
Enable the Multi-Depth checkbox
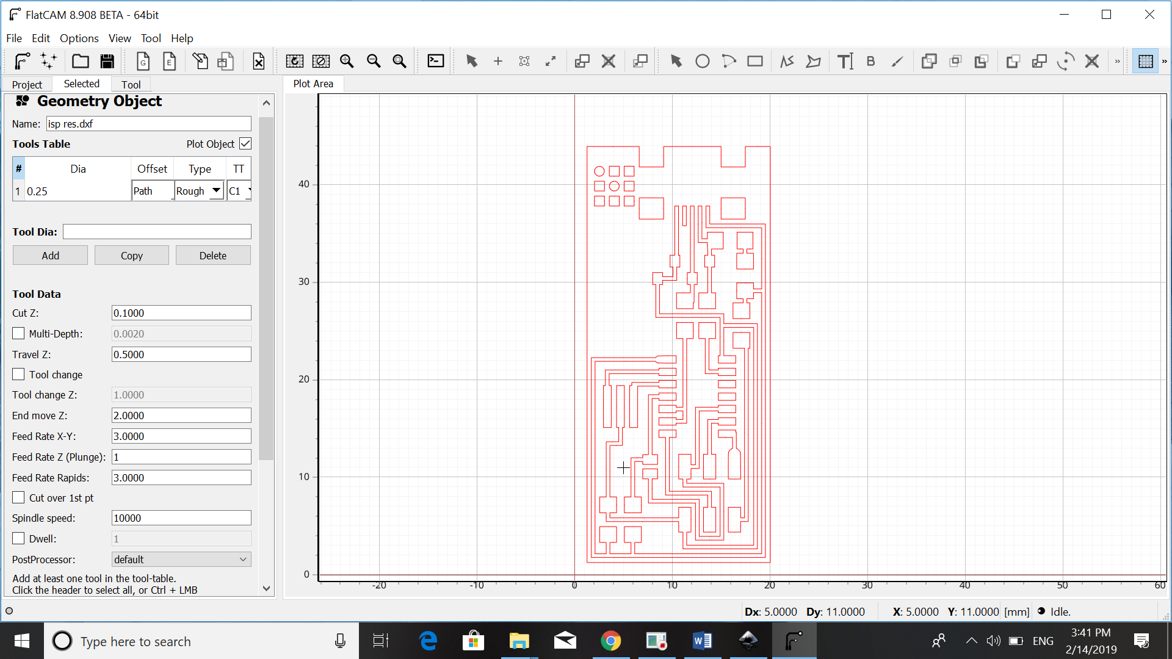tap(19, 334)
